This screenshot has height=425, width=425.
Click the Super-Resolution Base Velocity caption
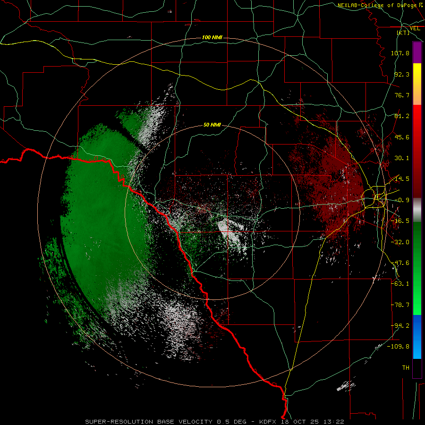coord(215,422)
